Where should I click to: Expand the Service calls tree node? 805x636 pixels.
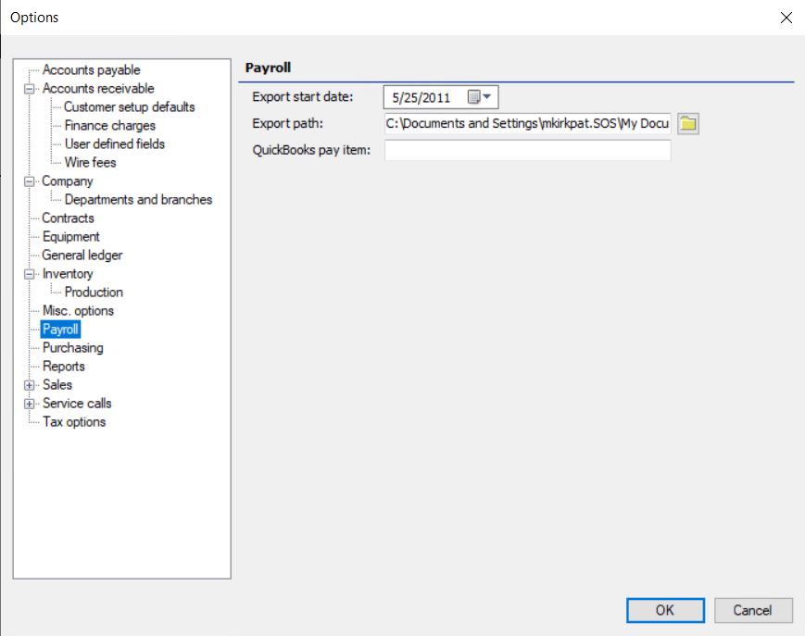tap(30, 404)
